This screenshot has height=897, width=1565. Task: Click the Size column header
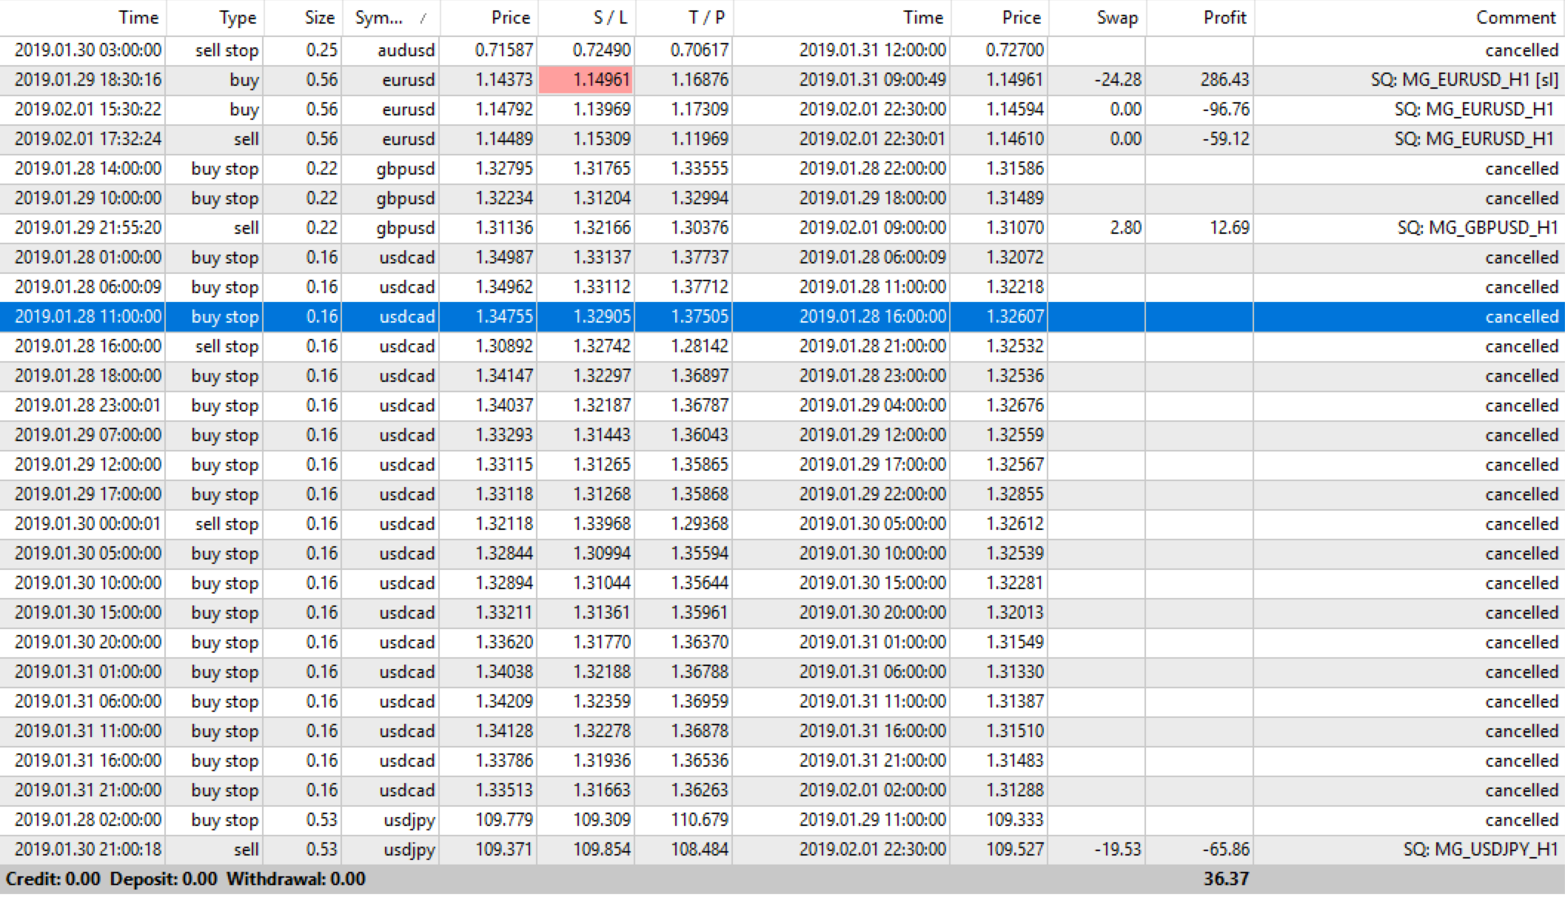319,18
